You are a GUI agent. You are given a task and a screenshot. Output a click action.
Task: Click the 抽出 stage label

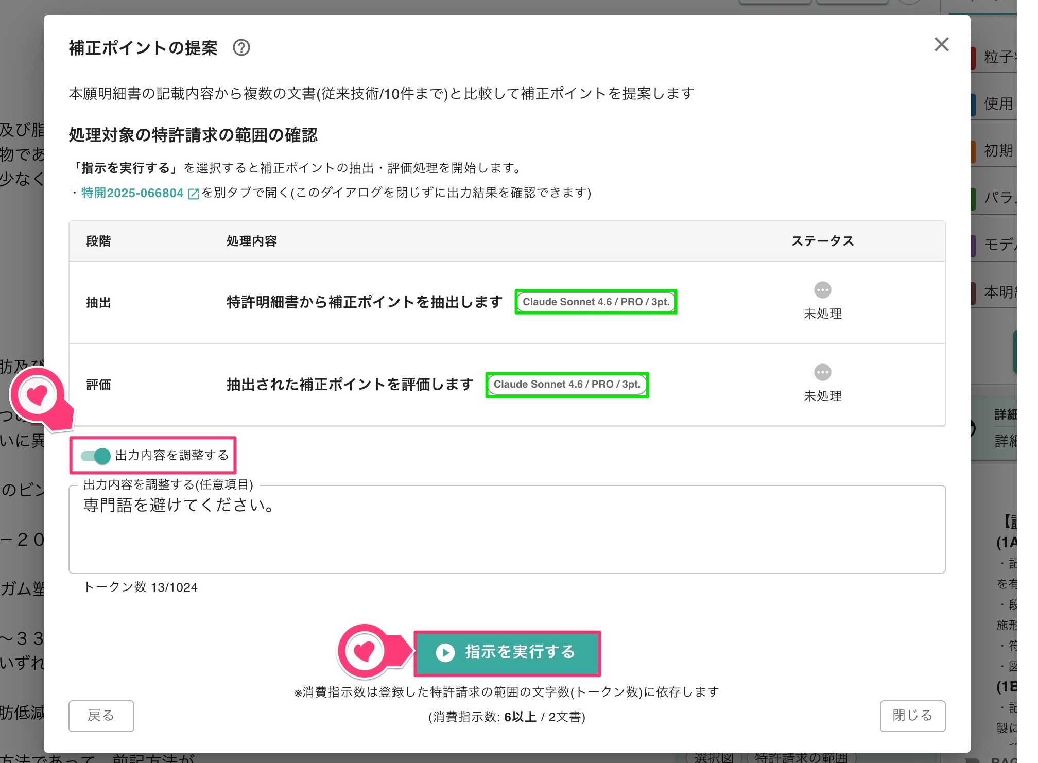[98, 302]
